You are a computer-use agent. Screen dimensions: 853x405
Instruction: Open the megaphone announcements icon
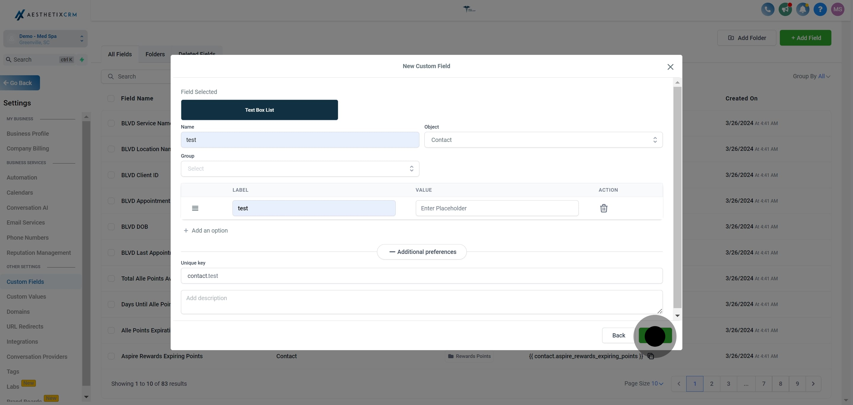[785, 9]
